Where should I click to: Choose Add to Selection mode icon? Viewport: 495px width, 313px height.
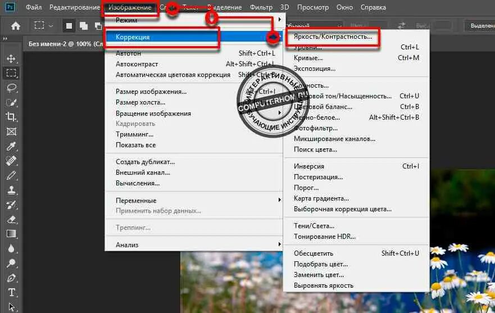84,26
